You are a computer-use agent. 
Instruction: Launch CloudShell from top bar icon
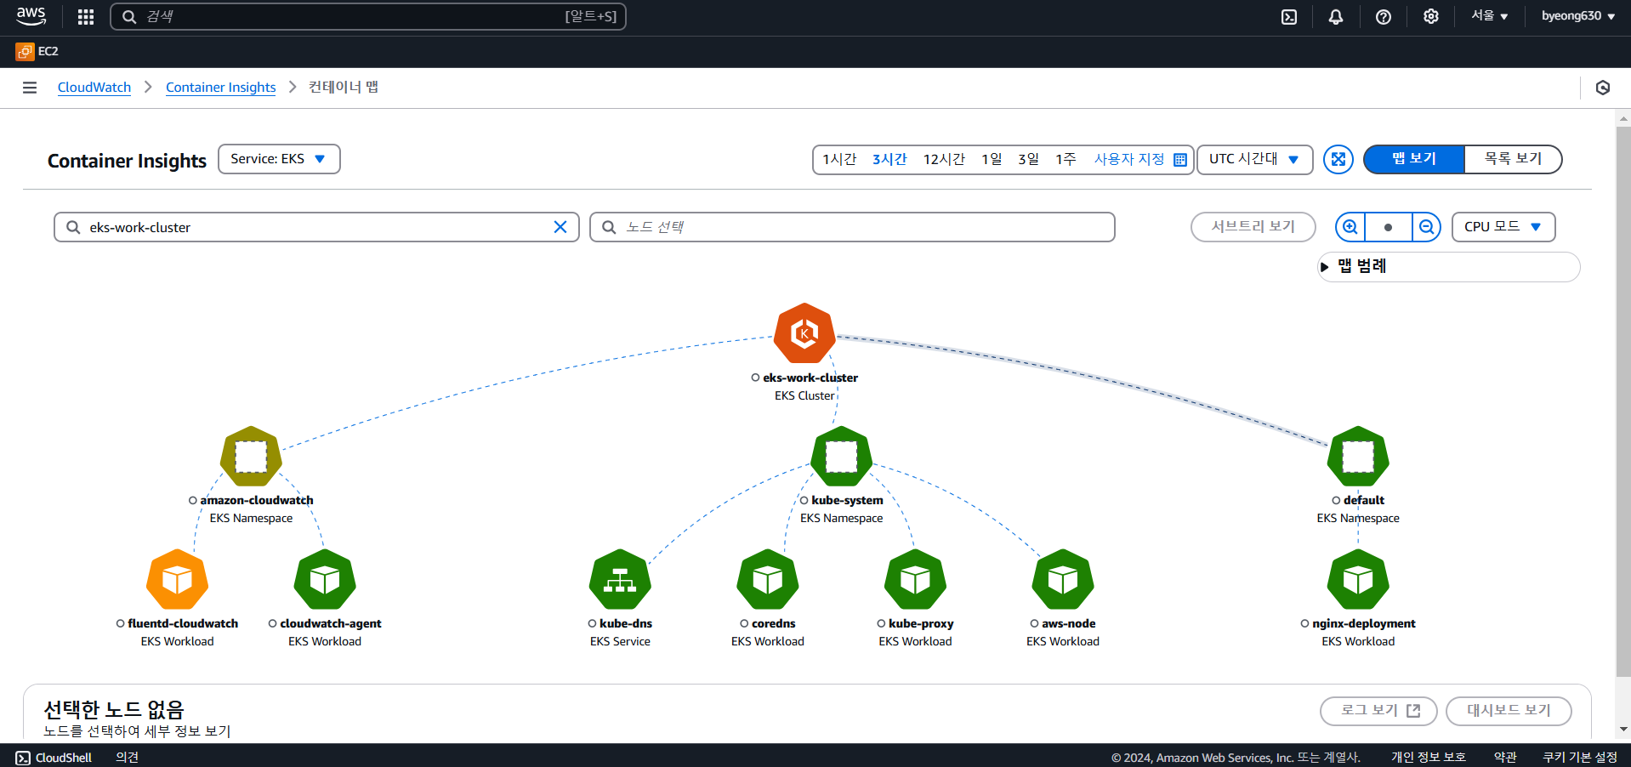pyautogui.click(x=1289, y=16)
